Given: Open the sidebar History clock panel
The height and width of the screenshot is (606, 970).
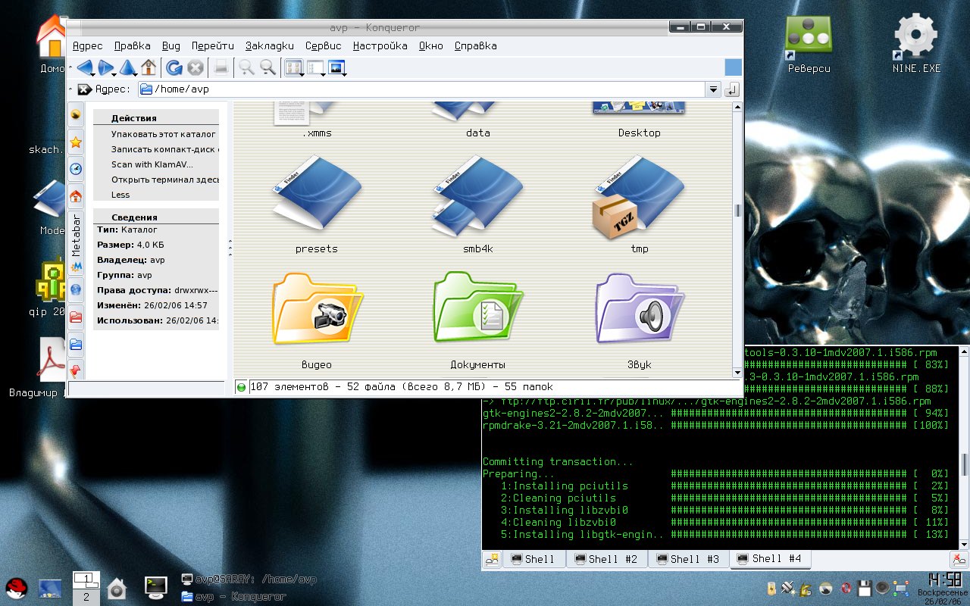Looking at the screenshot, I should tap(76, 169).
